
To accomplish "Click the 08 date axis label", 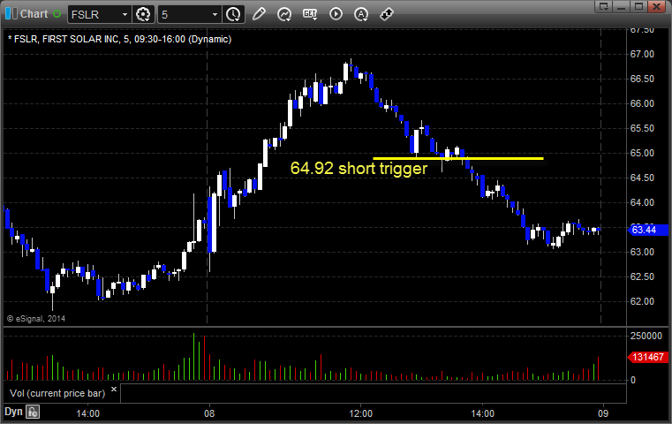I will coord(209,413).
